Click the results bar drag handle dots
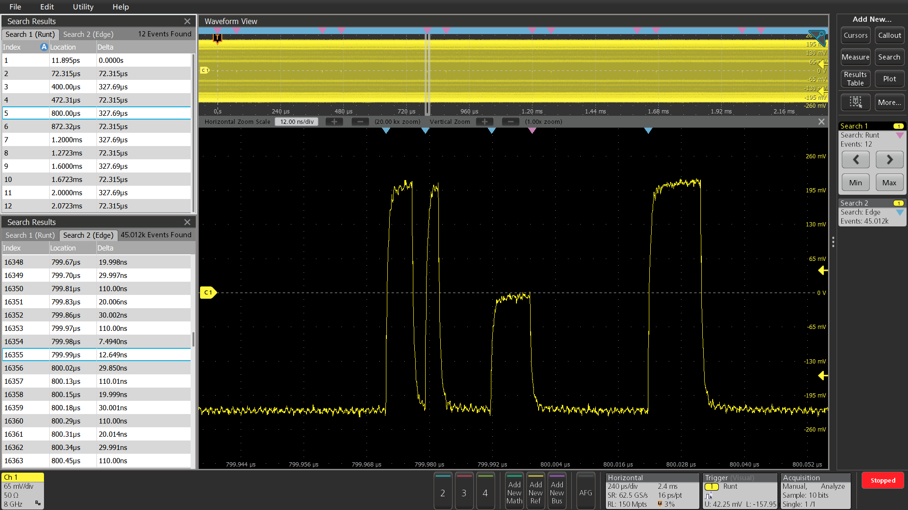The image size is (908, 510). [833, 242]
